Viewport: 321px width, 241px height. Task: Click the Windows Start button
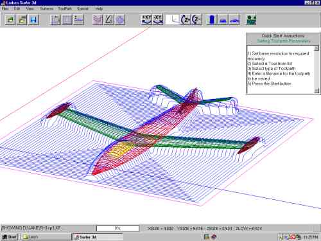click(10, 237)
